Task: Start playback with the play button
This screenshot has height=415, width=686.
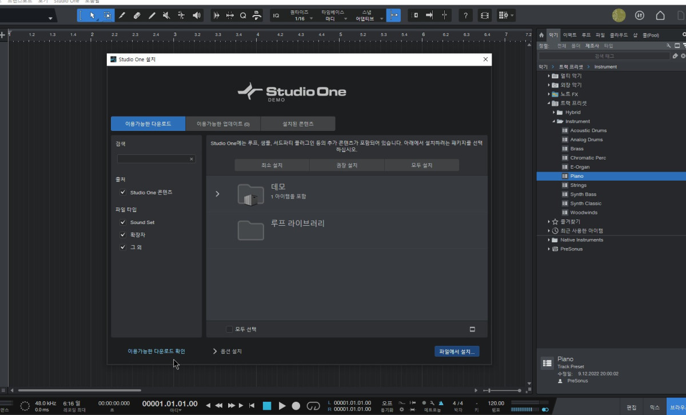Action: [x=282, y=406]
